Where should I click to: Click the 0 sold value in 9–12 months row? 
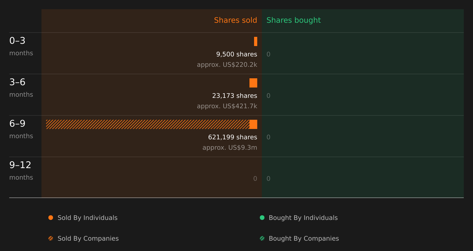tap(255, 178)
